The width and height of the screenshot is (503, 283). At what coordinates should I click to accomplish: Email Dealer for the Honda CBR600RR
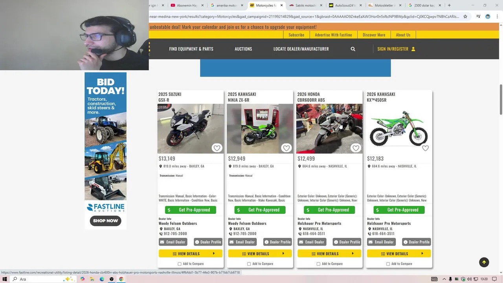(x=312, y=242)
